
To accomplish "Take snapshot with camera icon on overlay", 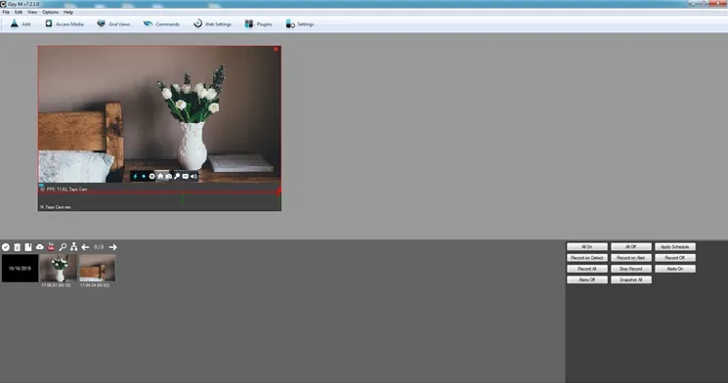I will [168, 177].
